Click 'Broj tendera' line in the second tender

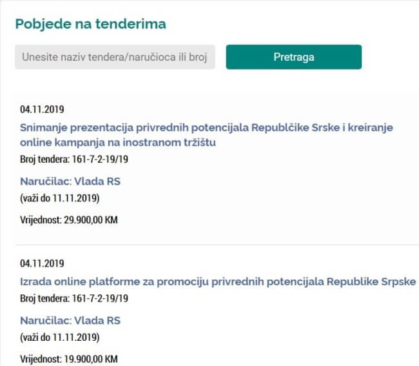74,298
